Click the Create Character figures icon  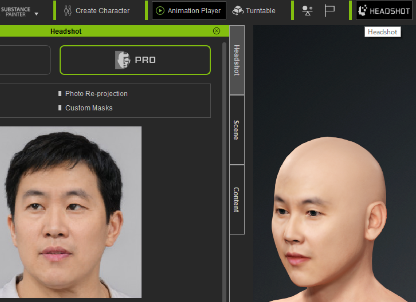point(68,11)
